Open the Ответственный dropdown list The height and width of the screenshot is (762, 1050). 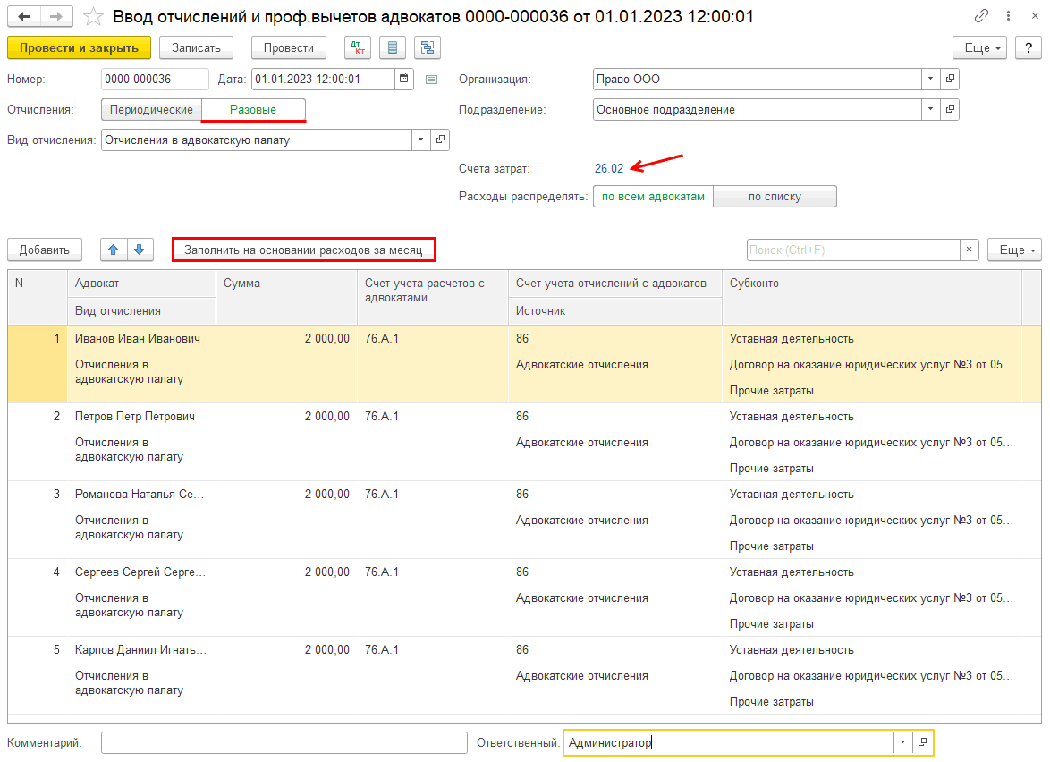[902, 742]
